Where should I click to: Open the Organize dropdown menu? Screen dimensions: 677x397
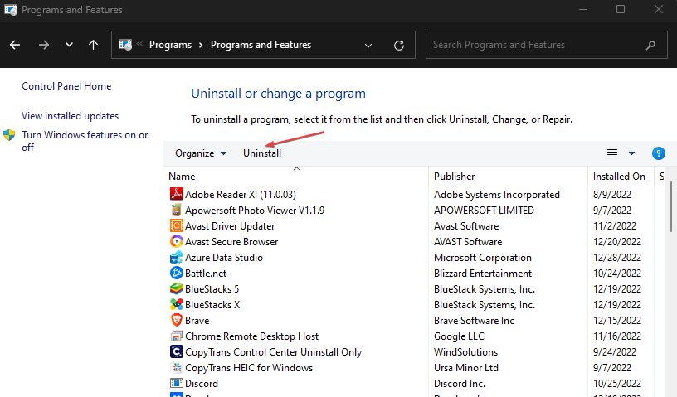(x=201, y=153)
